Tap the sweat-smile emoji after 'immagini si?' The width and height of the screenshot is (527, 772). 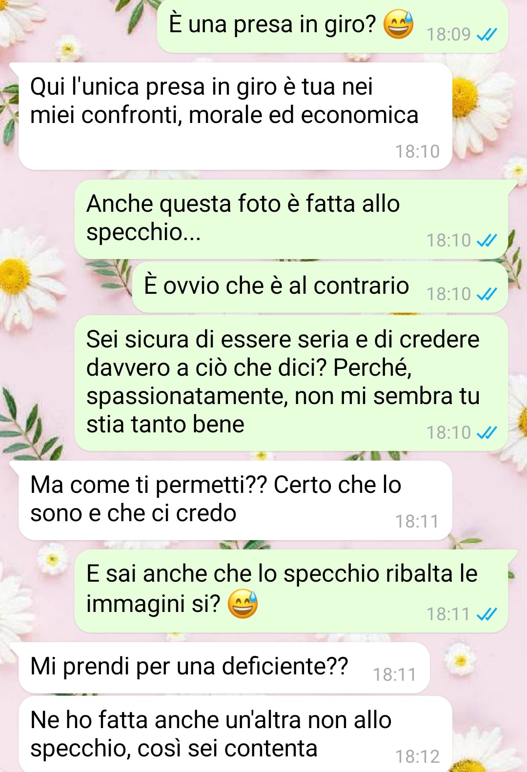tap(243, 604)
